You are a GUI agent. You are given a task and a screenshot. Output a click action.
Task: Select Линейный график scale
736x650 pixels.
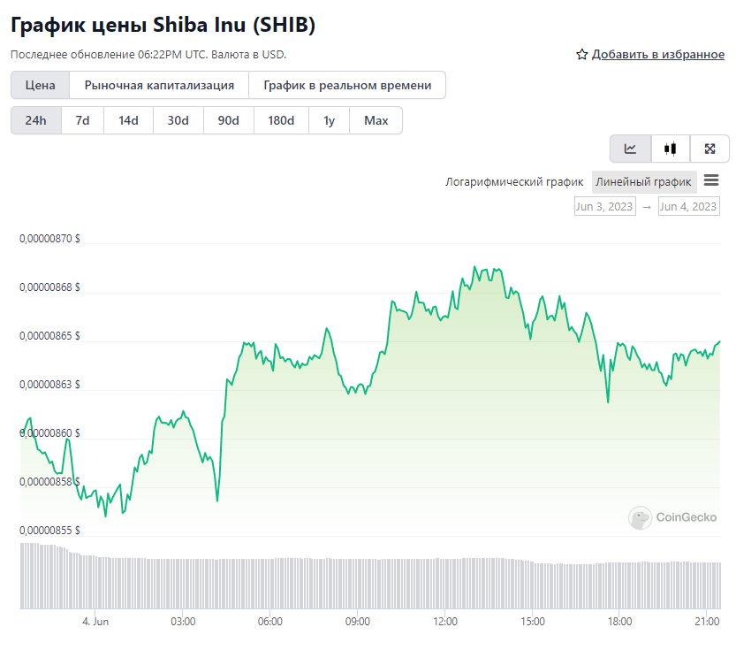pyautogui.click(x=643, y=182)
